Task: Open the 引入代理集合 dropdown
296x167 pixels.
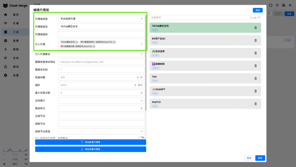Action: [x=101, y=54]
